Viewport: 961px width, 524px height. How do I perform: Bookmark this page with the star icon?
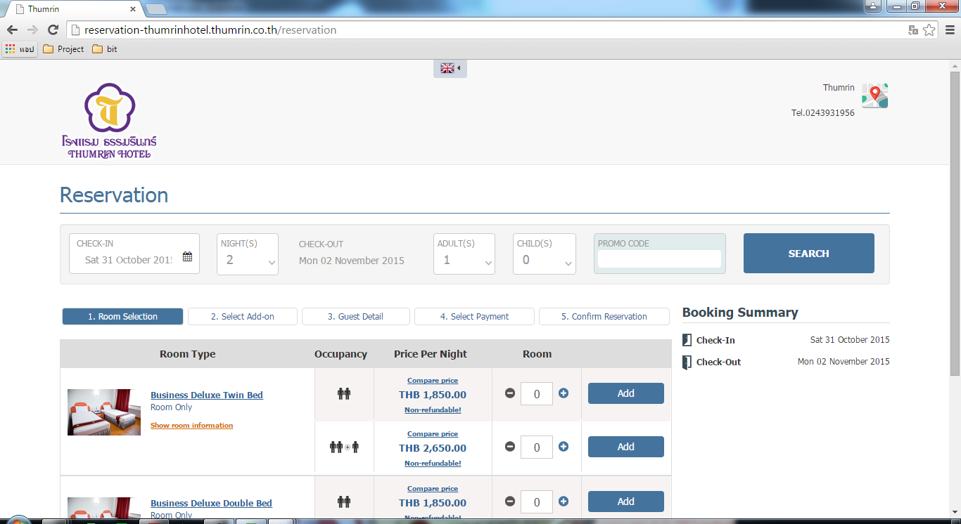[x=929, y=30]
